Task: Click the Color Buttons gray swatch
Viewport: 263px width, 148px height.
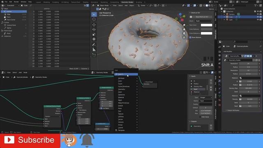Action: 206,29
